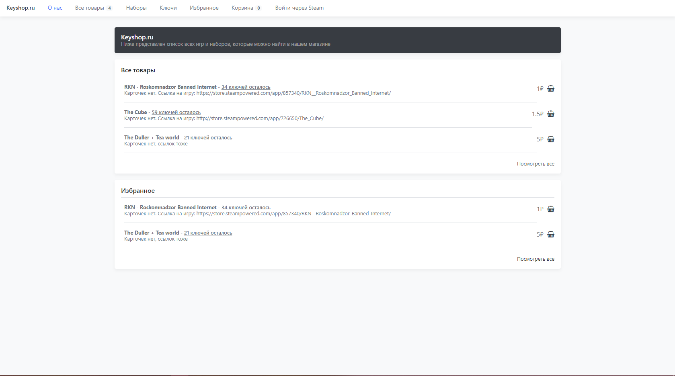Add The Duller + Tea world in Все товары to cart
This screenshot has height=376, width=675.
[550, 139]
